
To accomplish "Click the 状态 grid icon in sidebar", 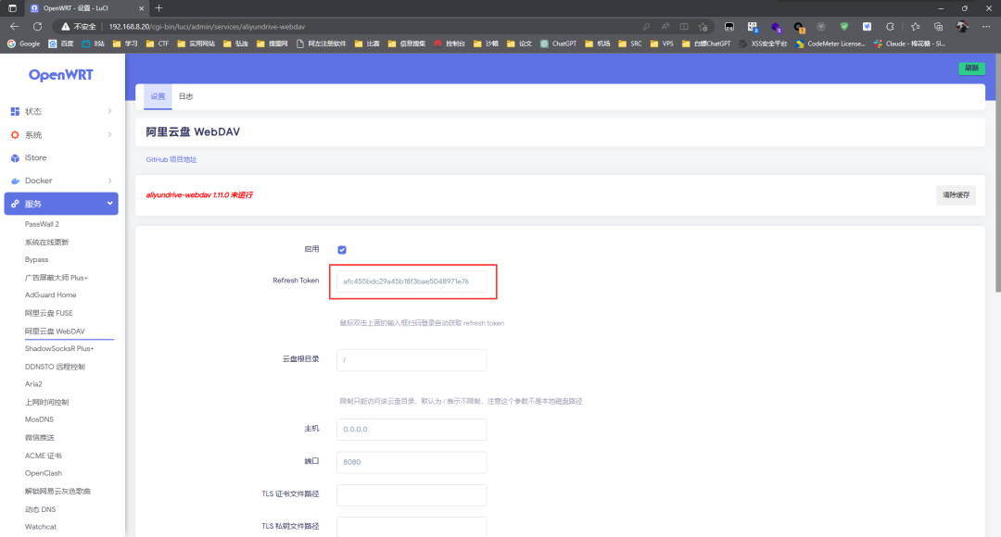I will coord(15,112).
